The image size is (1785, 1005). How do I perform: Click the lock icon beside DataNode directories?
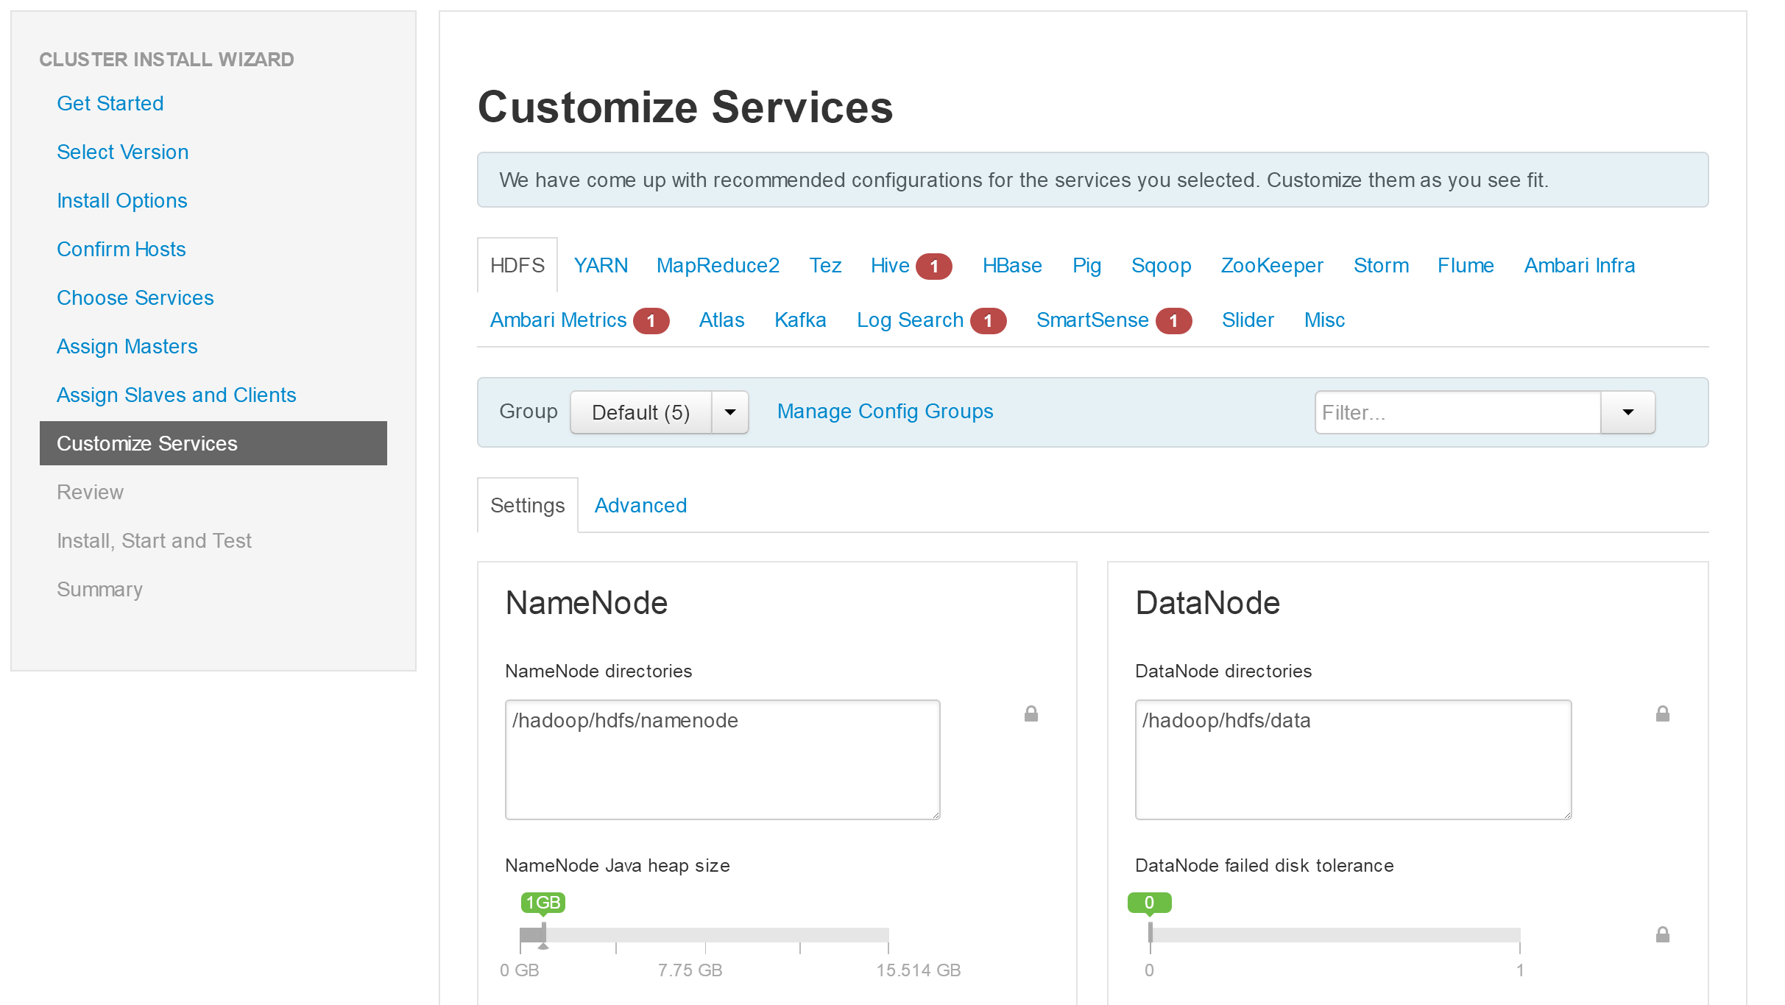(1663, 713)
